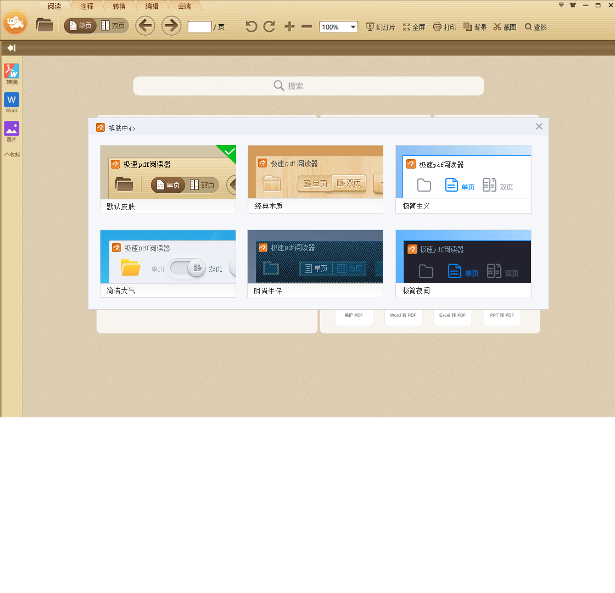Select the 简洁大气 skin thumbnail

tap(168, 264)
